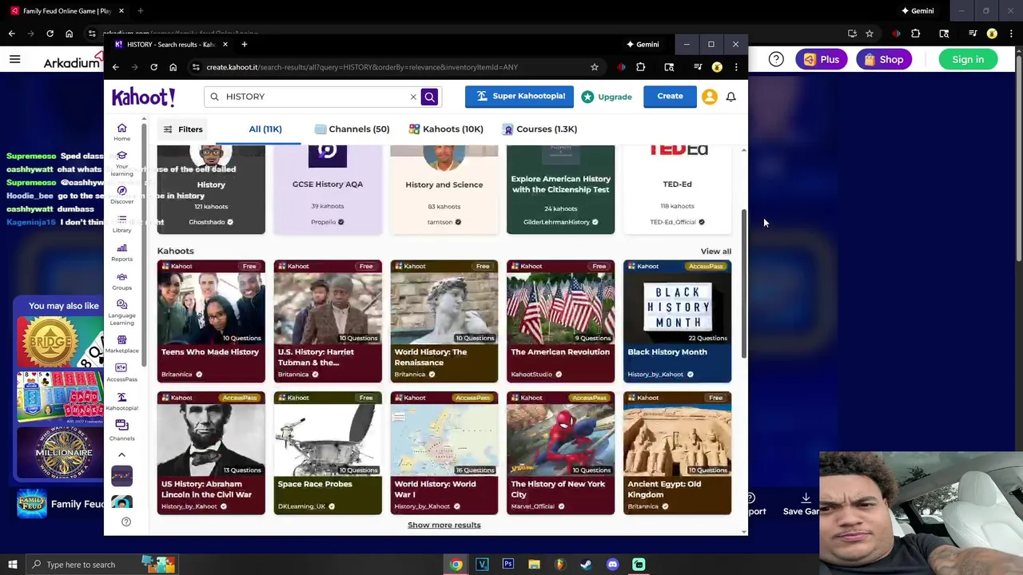The image size is (1023, 575).
Task: Open Language Learning in sidebar
Action: 121,312
